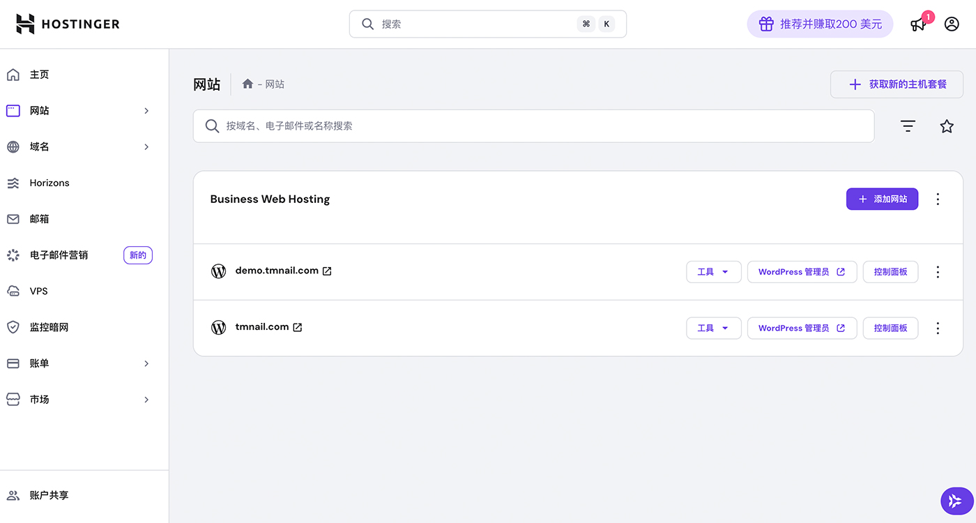This screenshot has height=523, width=976.
Task: Click WordPress logo for tmnail.com row
Action: [x=219, y=327]
